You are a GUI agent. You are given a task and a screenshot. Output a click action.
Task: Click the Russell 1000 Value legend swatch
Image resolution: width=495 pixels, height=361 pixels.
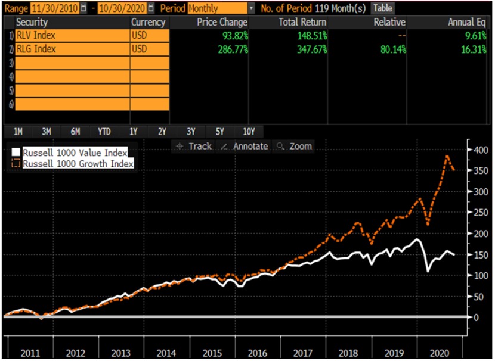(16, 153)
